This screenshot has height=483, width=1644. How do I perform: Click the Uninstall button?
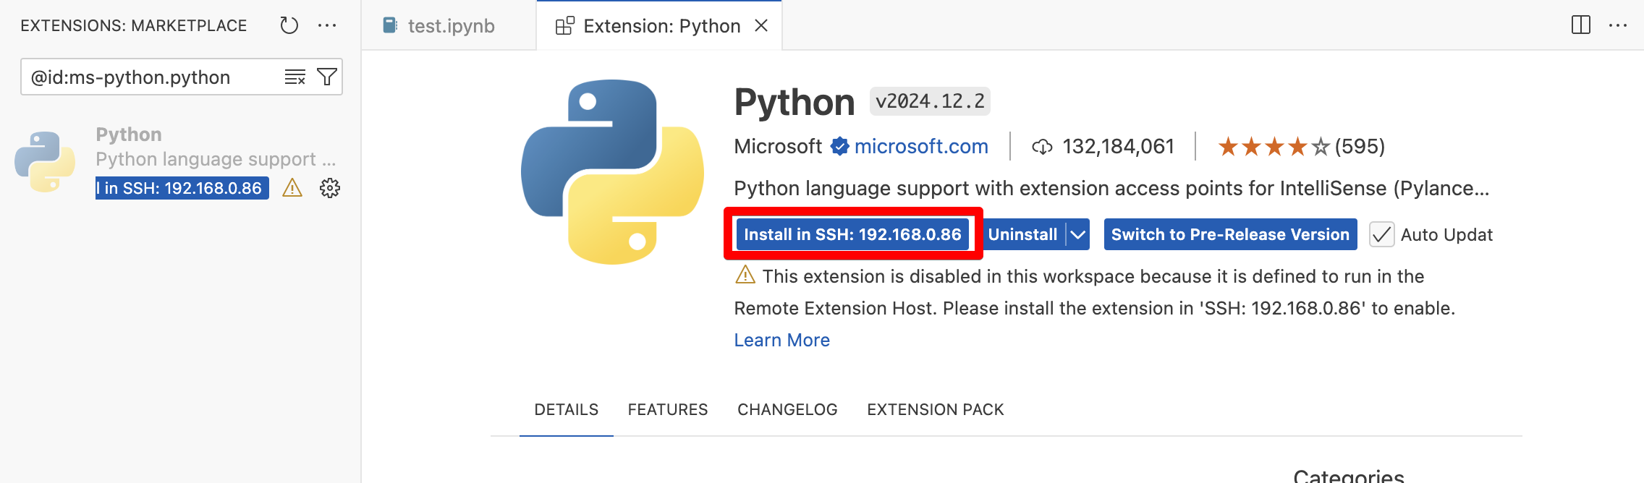tap(1022, 234)
